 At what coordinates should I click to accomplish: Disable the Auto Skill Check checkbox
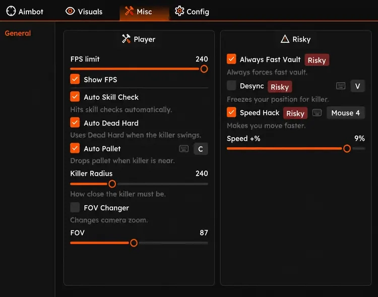click(x=75, y=96)
